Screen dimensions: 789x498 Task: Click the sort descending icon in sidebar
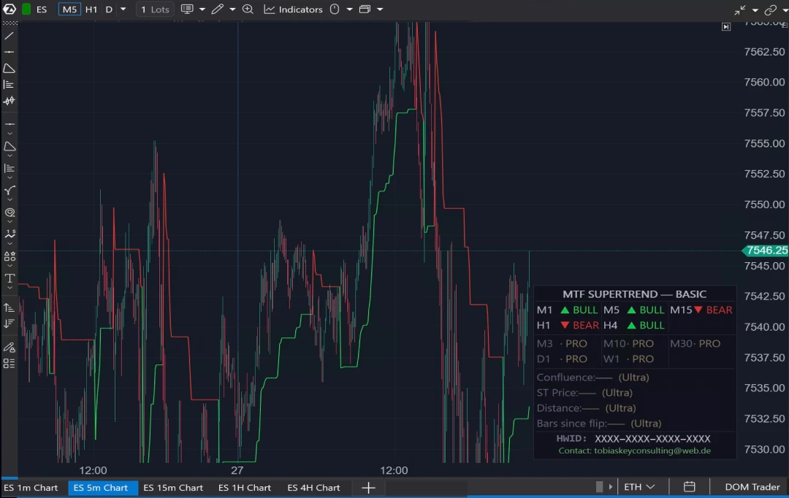click(9, 323)
